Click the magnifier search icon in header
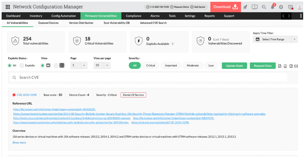 click(x=264, y=7)
